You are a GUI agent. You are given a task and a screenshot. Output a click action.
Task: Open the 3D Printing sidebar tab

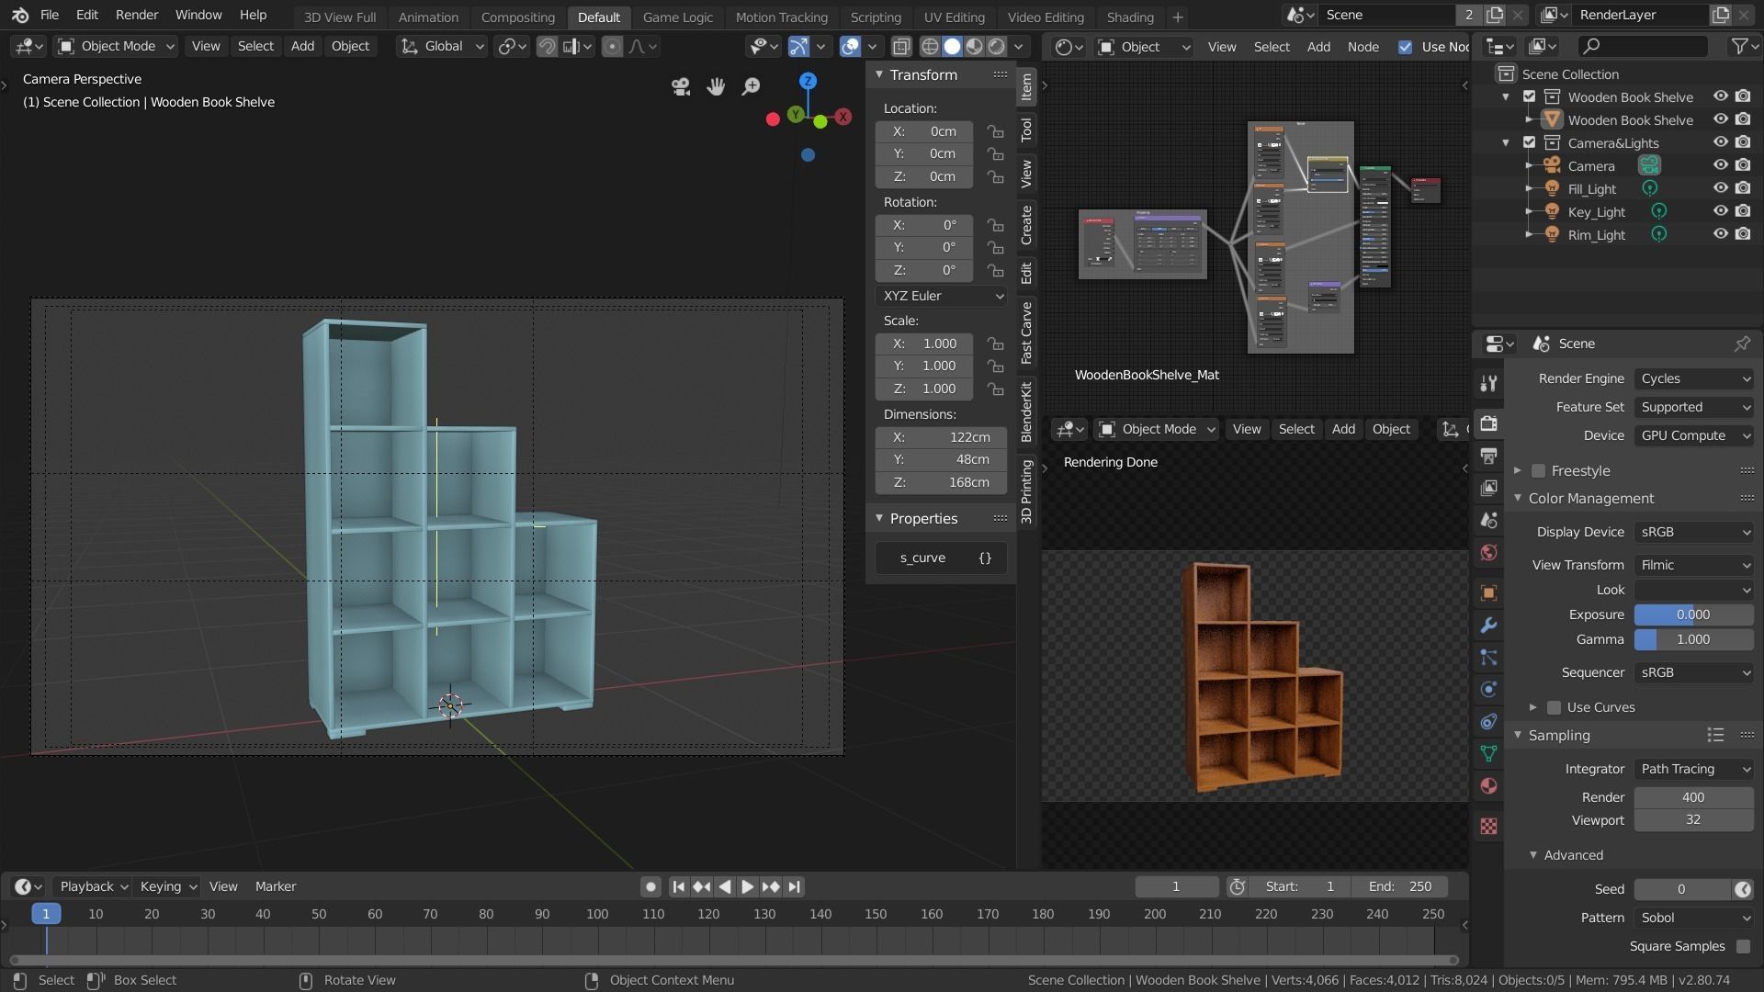[1026, 490]
